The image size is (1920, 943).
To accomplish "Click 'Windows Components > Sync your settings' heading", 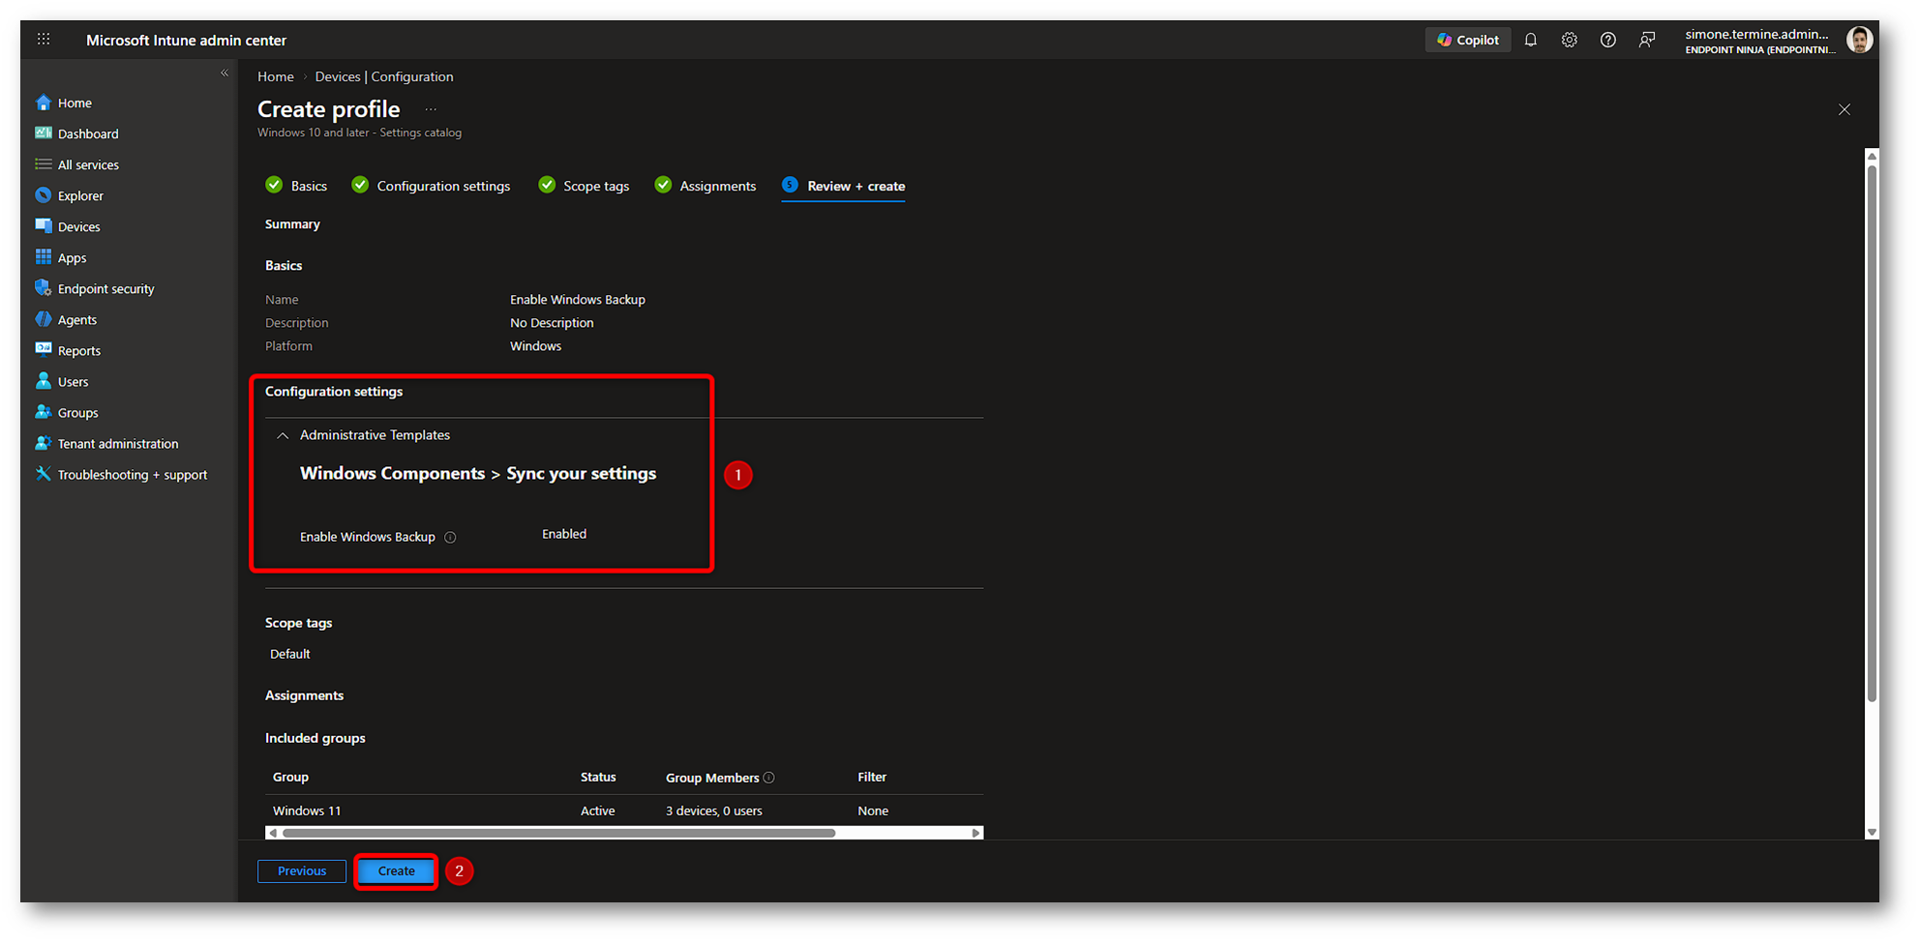I will (x=478, y=473).
